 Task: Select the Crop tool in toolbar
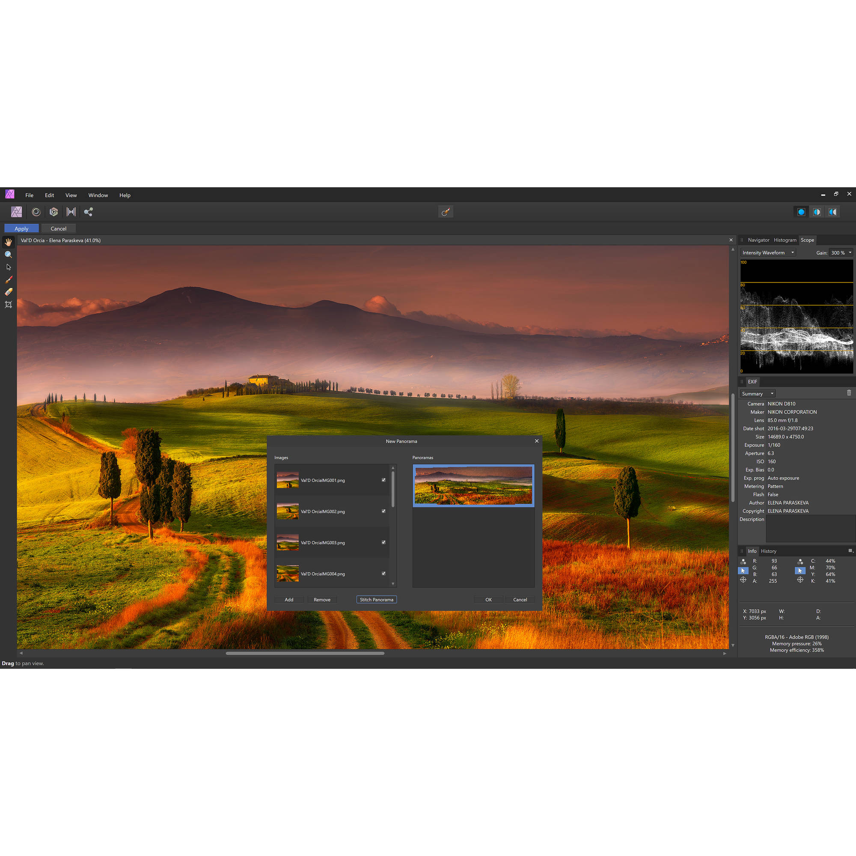[x=8, y=304]
